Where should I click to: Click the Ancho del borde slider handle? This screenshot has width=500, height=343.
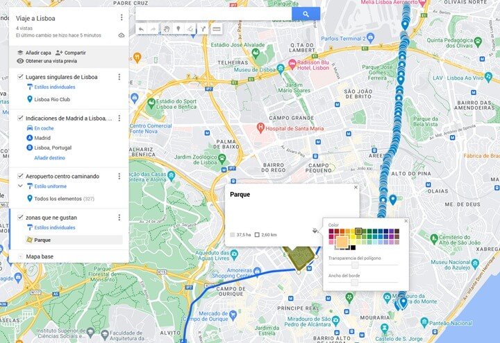355,283
